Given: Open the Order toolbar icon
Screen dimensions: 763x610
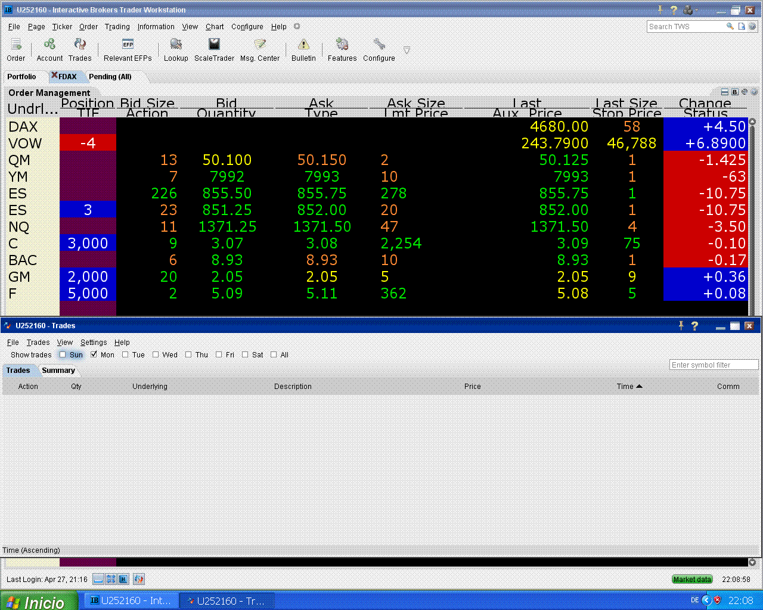Looking at the screenshot, I should pos(16,49).
